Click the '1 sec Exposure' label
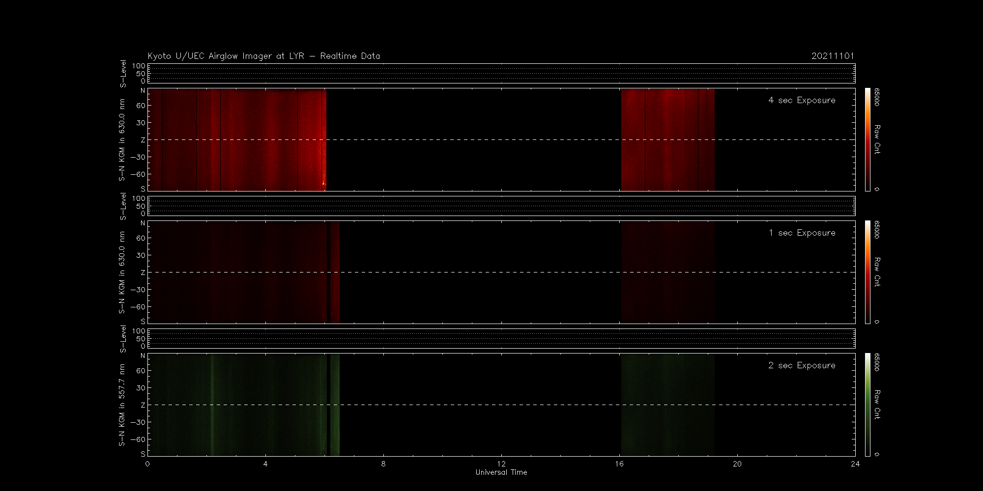 (802, 233)
